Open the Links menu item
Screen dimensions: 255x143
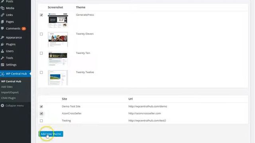click(x=9, y=15)
